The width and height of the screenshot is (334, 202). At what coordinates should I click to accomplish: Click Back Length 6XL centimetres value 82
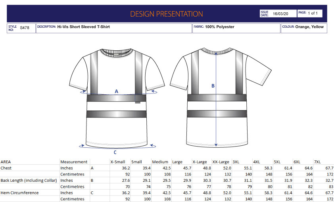click(x=310, y=187)
